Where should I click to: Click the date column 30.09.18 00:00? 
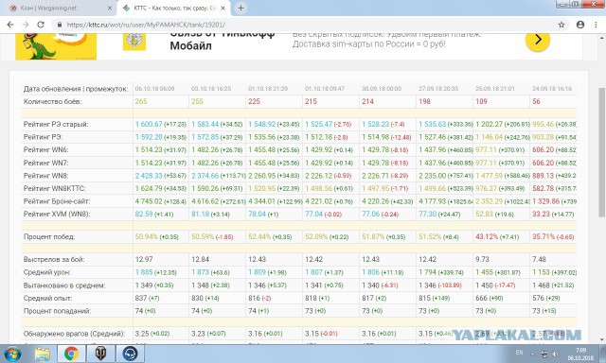pos(382,89)
